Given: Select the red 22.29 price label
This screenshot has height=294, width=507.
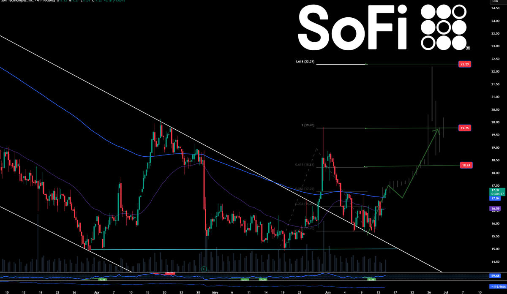Looking at the screenshot, I should pyautogui.click(x=465, y=64).
